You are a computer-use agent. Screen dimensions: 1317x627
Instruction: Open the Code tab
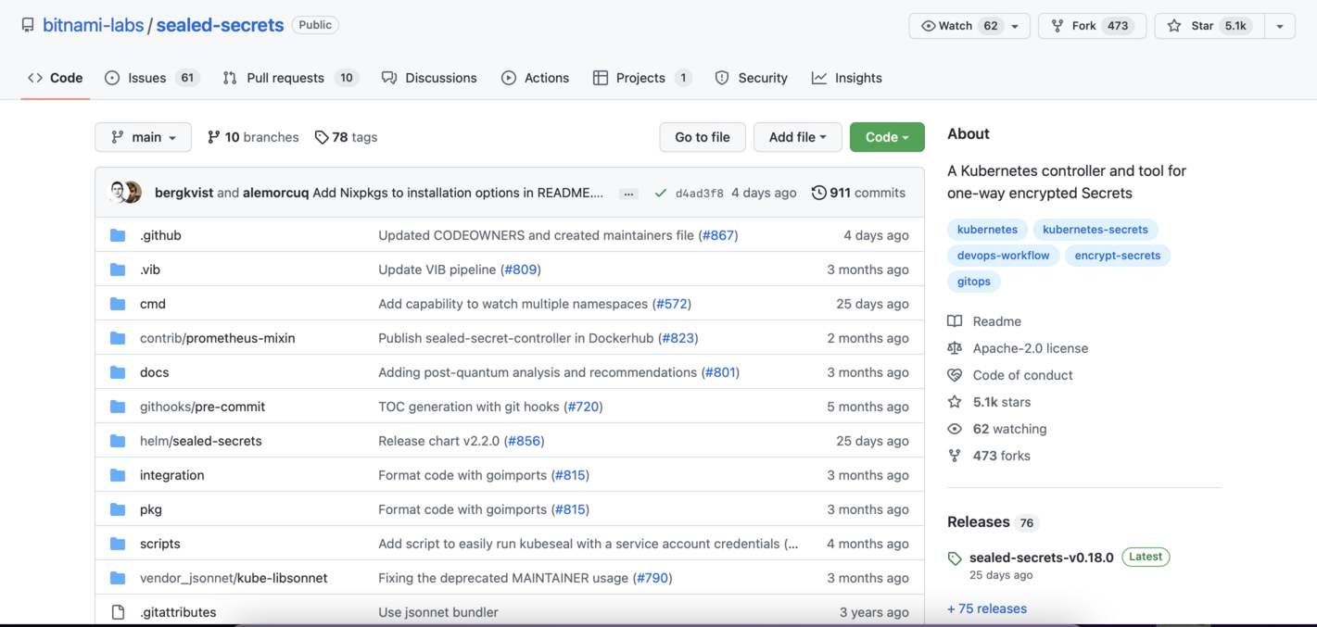(56, 78)
